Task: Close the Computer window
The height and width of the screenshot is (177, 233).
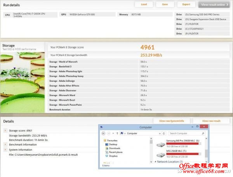Action: click(x=204, y=126)
